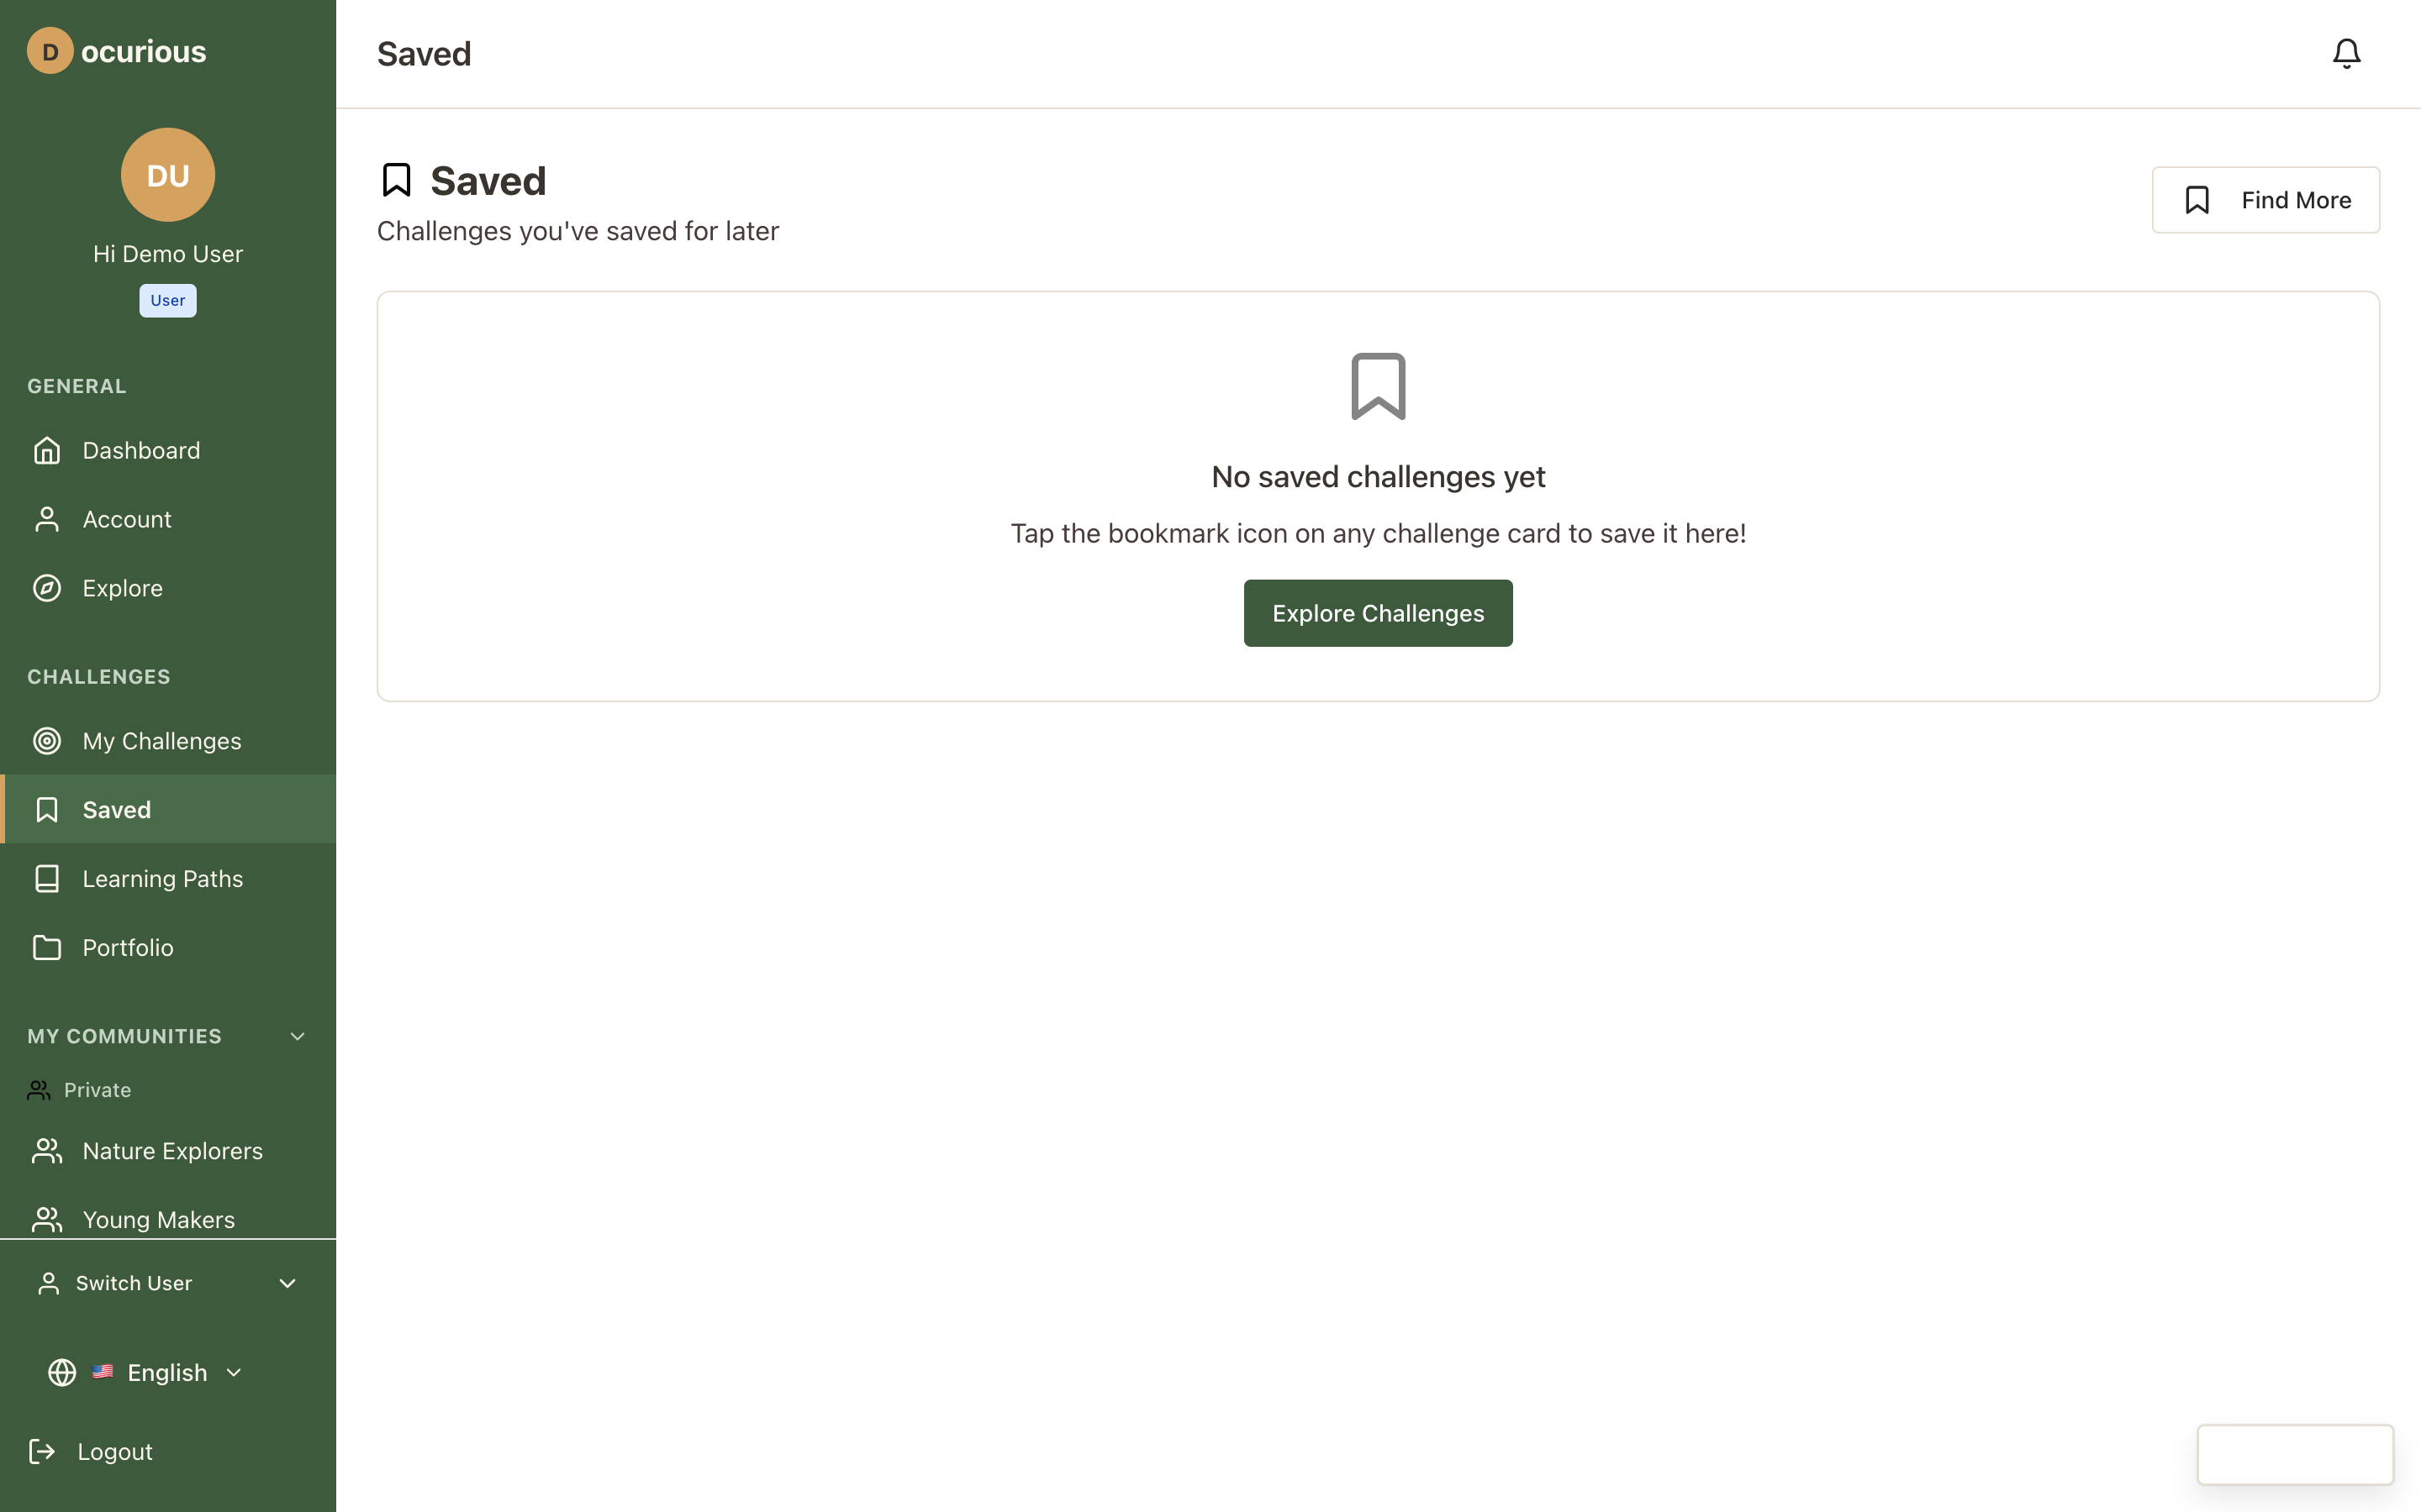This screenshot has width=2421, height=1512.
Task: Click the Dashboard home icon
Action: [x=47, y=451]
